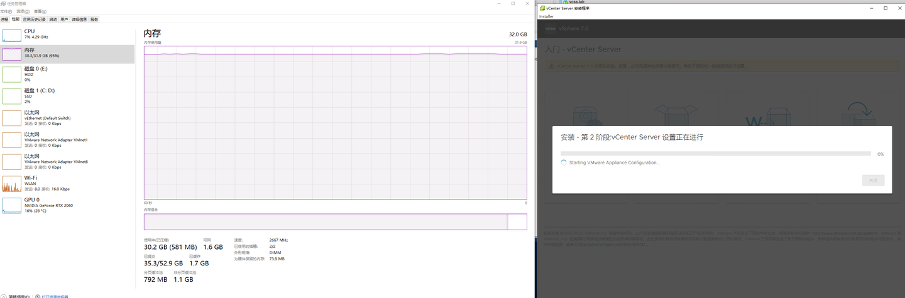
Task: Click the installation progress bar in dialog
Action: pyautogui.click(x=716, y=153)
